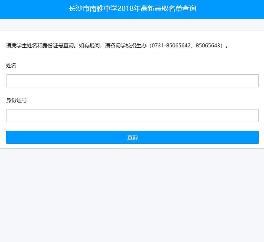Click the 姓名 field label
264x242 pixels.
point(11,66)
